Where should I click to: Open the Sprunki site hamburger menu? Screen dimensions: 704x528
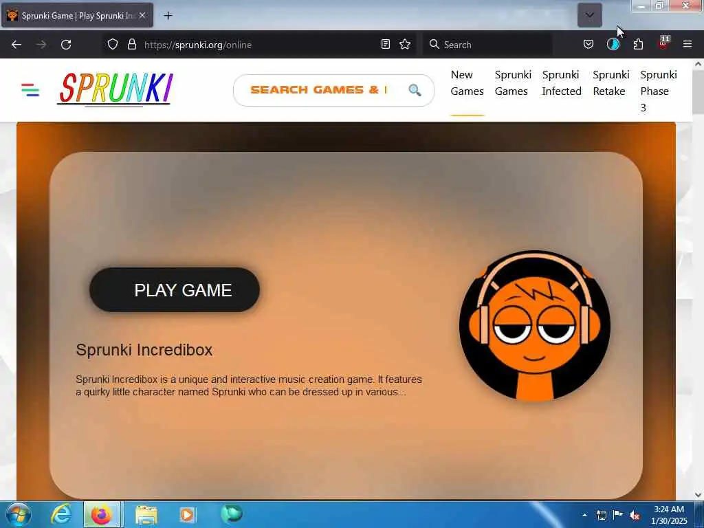pyautogui.click(x=30, y=90)
